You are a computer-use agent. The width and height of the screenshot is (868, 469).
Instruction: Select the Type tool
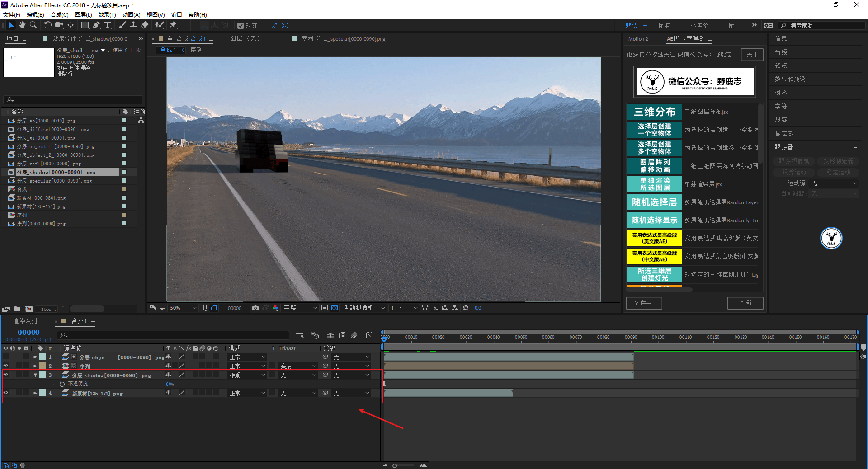click(x=108, y=25)
